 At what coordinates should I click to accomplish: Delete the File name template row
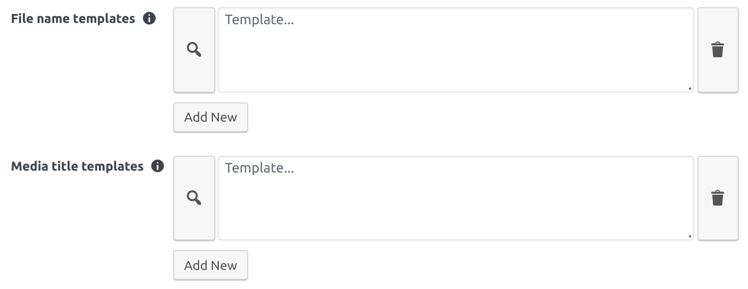click(x=717, y=50)
